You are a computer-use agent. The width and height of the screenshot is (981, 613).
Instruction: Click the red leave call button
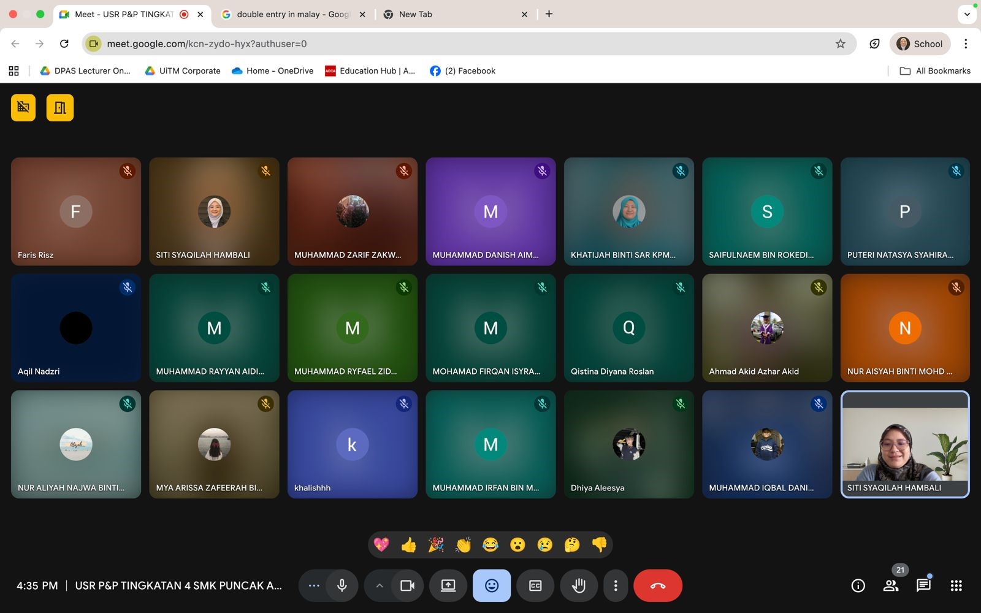coord(657,585)
